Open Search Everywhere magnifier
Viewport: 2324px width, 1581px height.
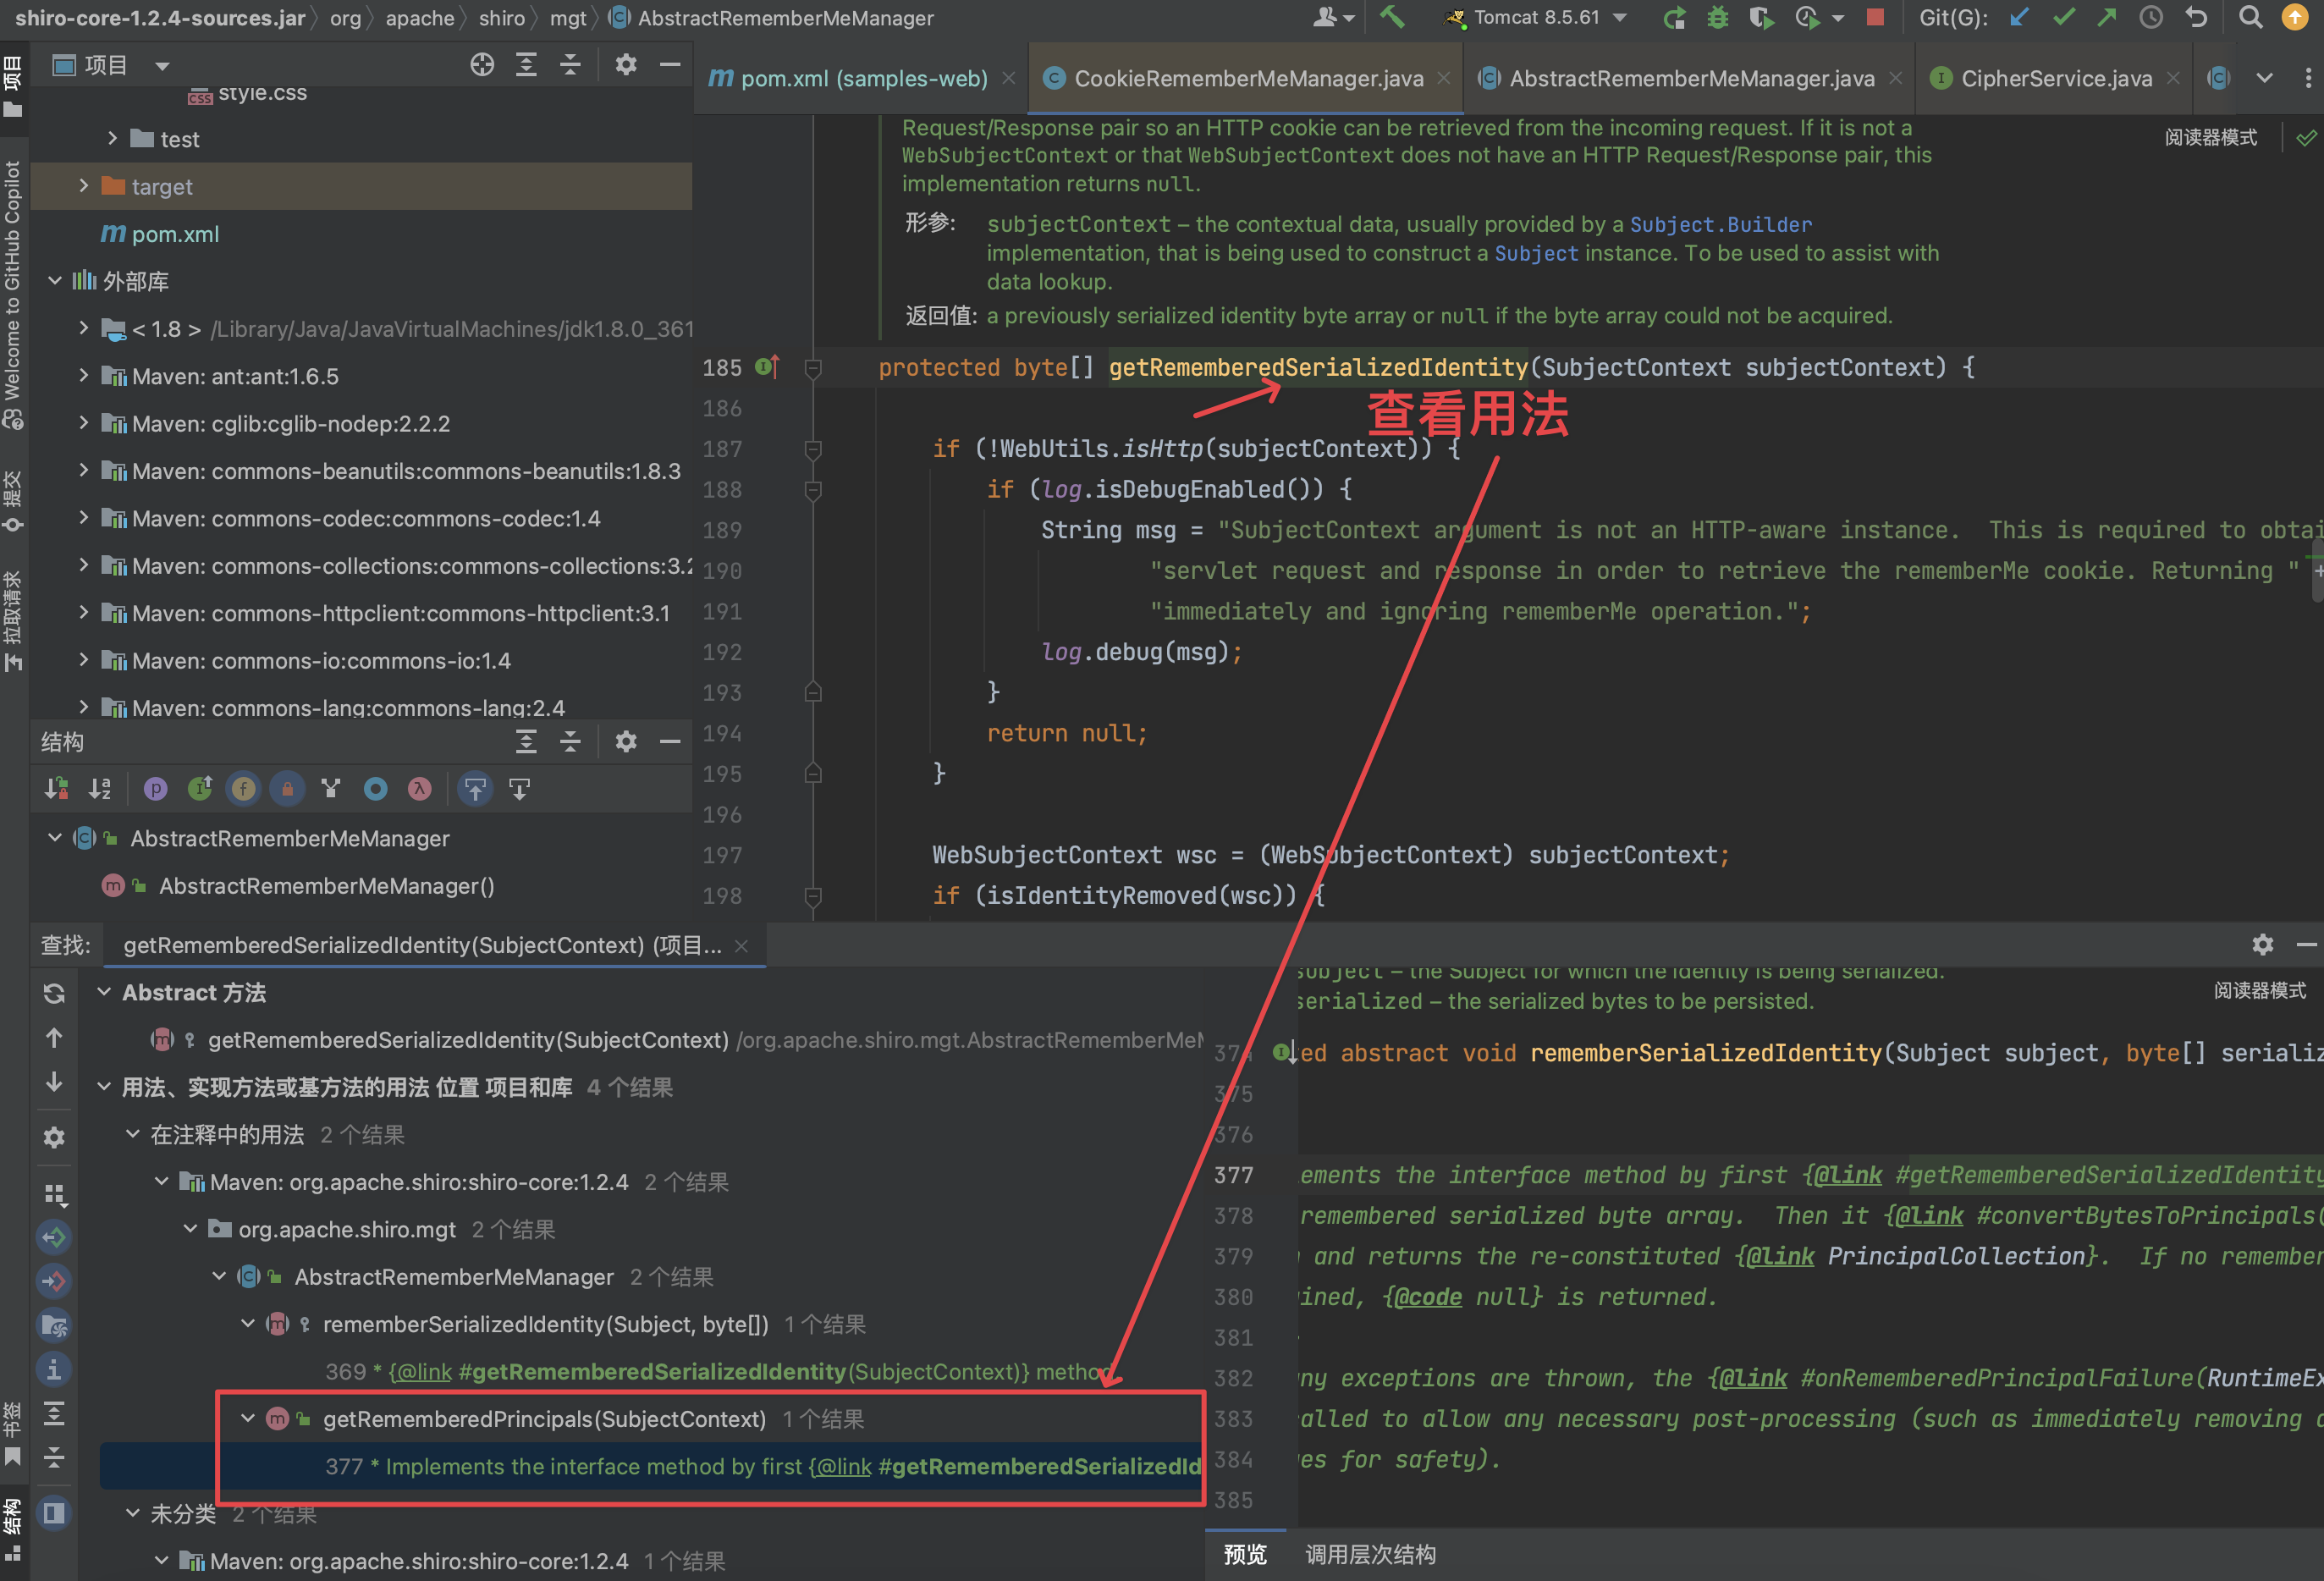(x=2250, y=18)
